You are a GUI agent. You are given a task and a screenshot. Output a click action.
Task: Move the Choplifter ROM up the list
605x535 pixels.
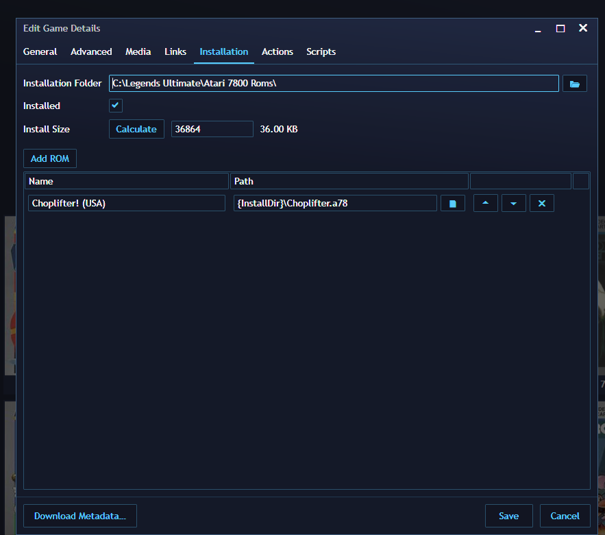(x=485, y=202)
